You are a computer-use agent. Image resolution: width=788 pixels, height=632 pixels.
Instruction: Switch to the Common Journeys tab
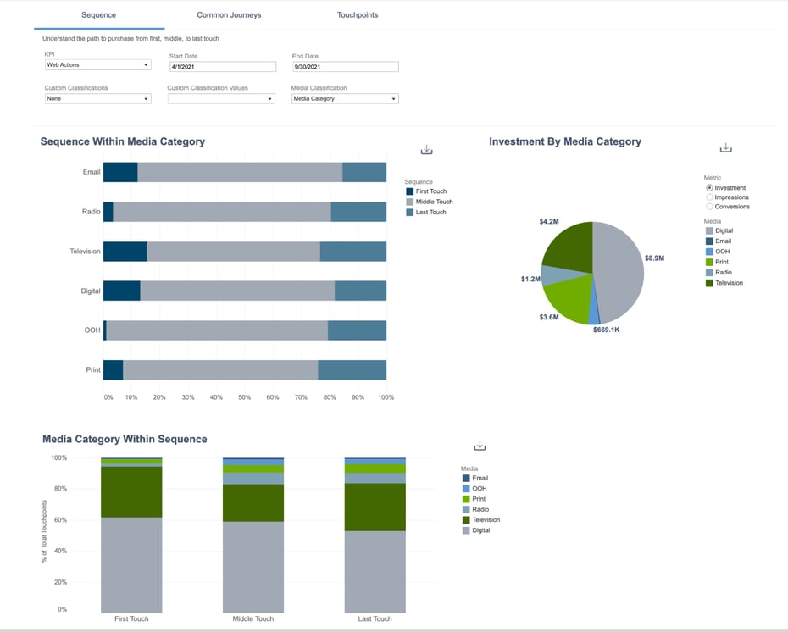229,15
